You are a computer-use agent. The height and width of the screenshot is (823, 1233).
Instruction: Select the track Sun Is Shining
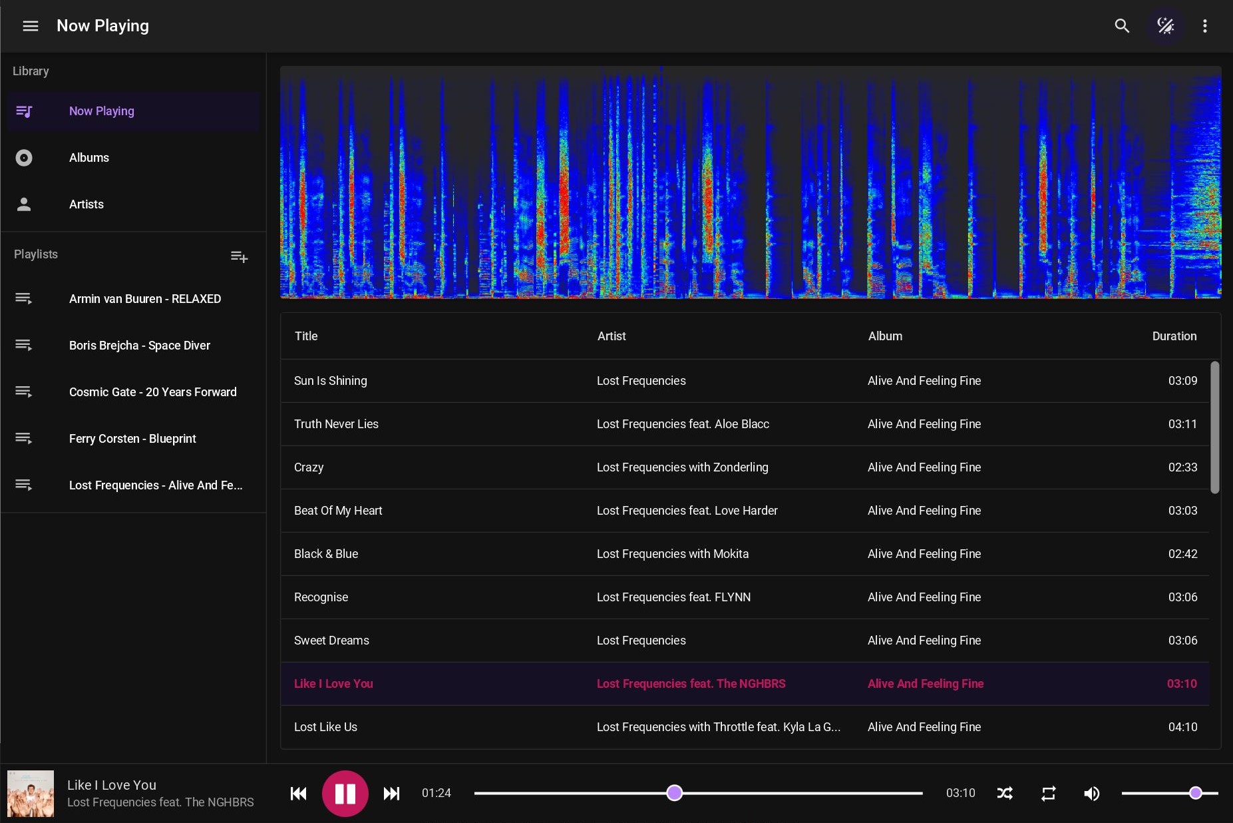(745, 381)
